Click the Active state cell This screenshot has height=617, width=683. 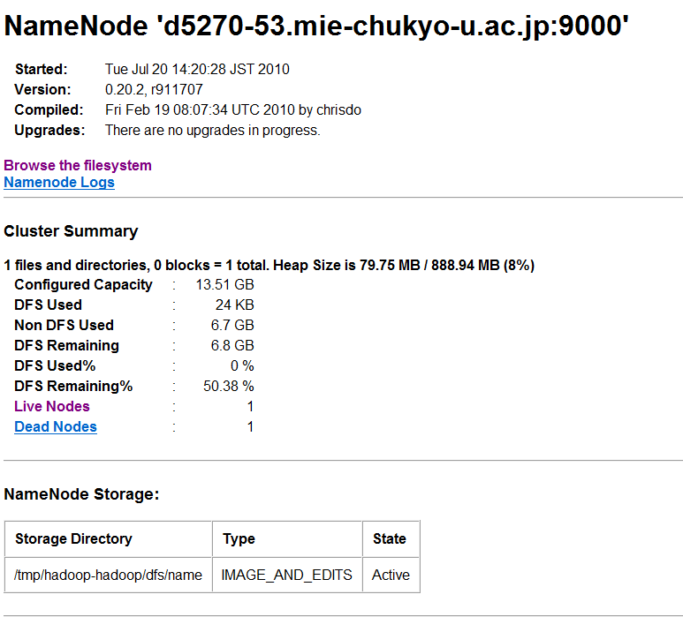click(x=391, y=575)
